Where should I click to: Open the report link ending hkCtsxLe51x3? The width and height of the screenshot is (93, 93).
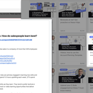tap(7, 58)
